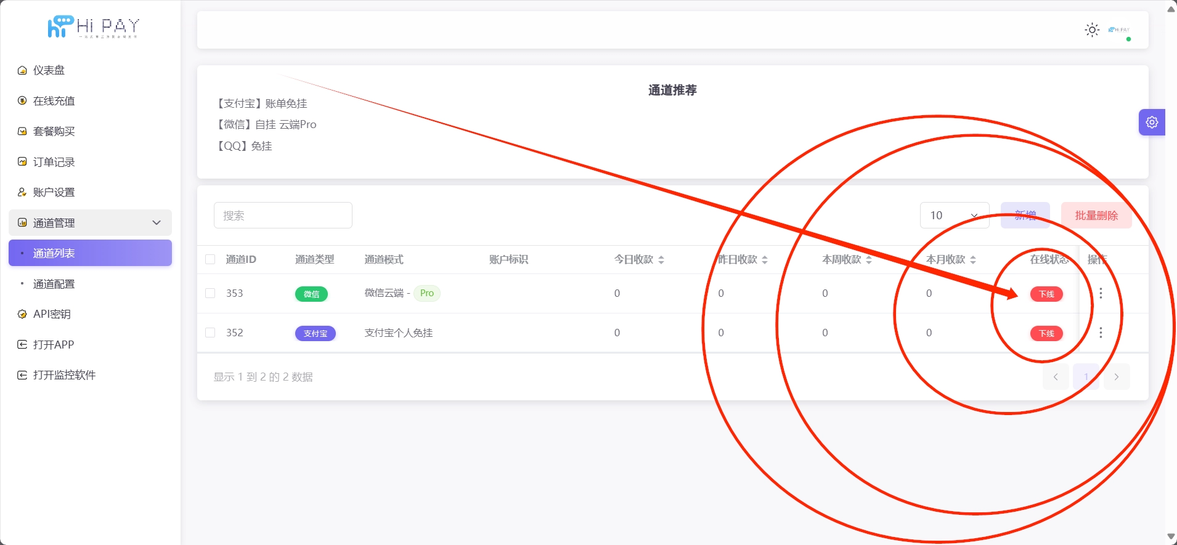Check the box for channel 353
Viewport: 1177px width, 545px height.
(210, 293)
